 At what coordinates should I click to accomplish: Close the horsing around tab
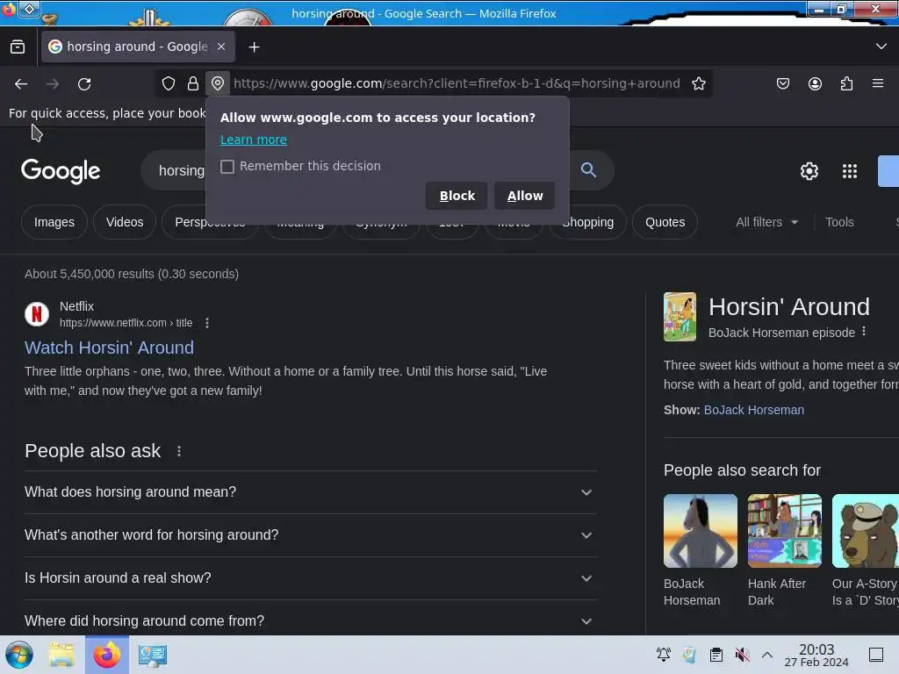pos(221,47)
